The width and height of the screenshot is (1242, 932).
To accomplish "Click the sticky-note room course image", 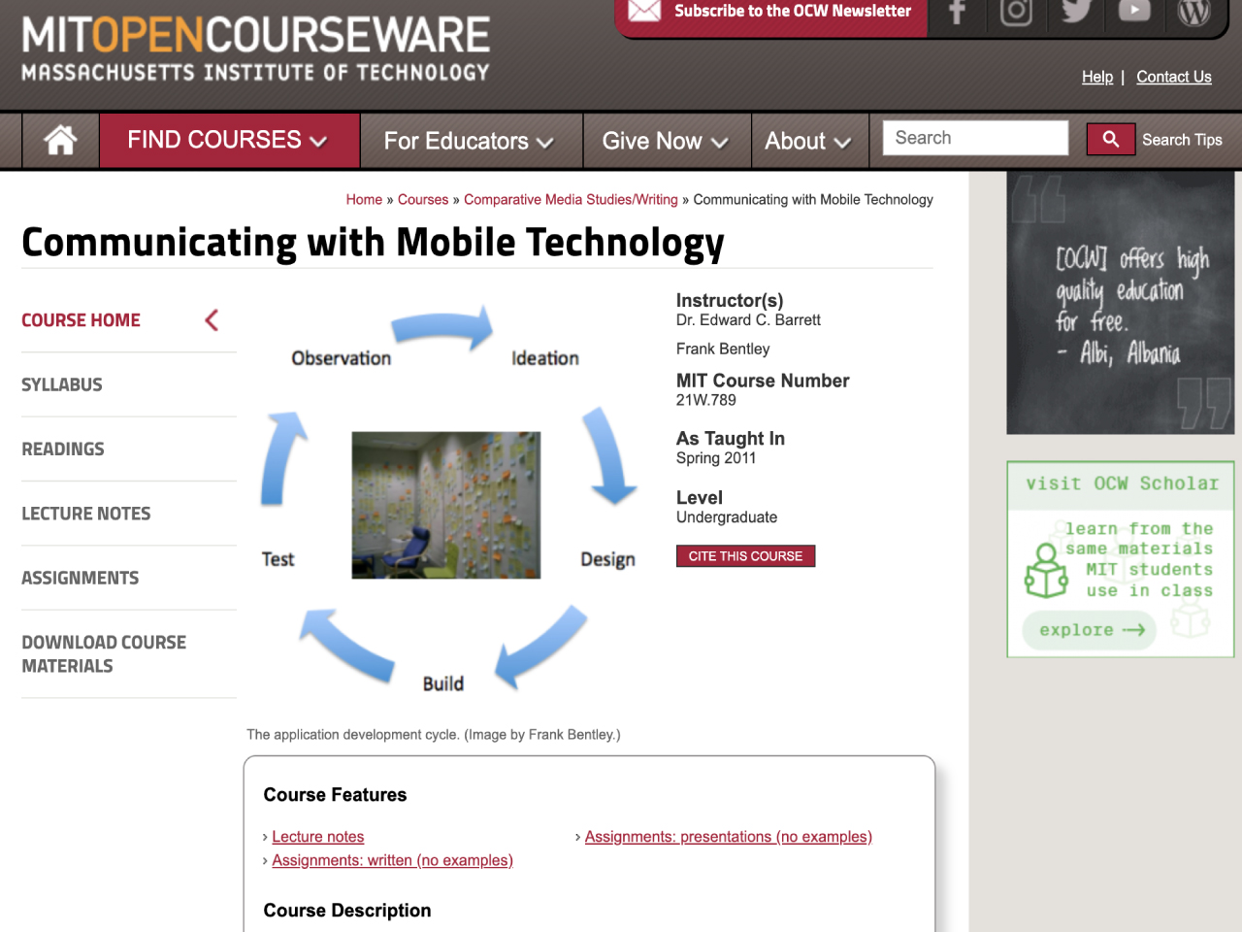I will pos(446,505).
